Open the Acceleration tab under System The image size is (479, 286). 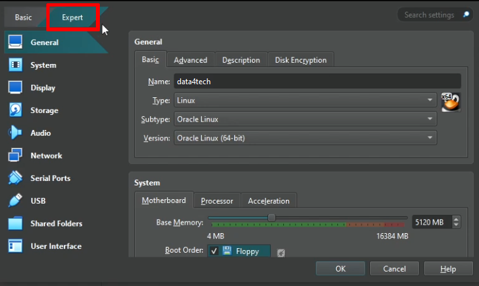point(268,201)
